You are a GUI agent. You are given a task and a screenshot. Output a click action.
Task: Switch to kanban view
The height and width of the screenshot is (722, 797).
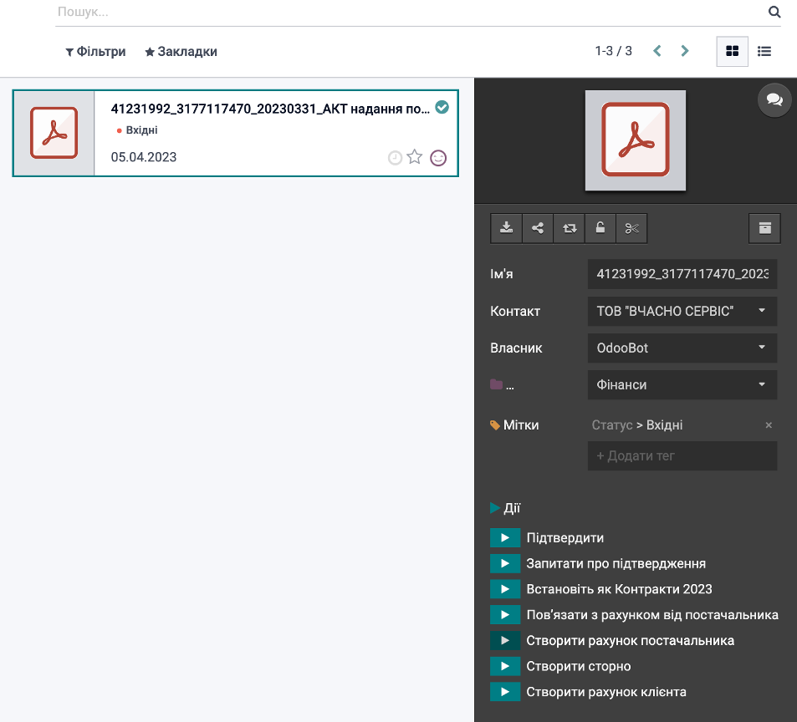coord(733,51)
